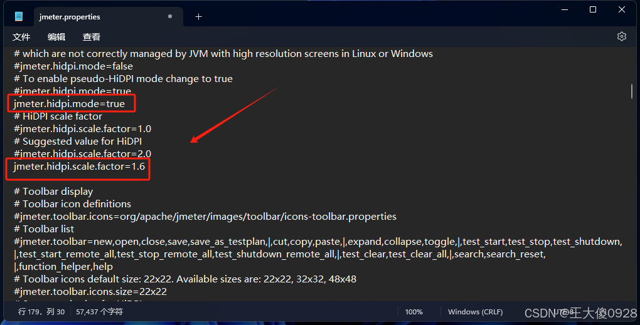The height and width of the screenshot is (325, 640).
Task: Click comment '# HiDPI scale factor'
Action: point(58,116)
